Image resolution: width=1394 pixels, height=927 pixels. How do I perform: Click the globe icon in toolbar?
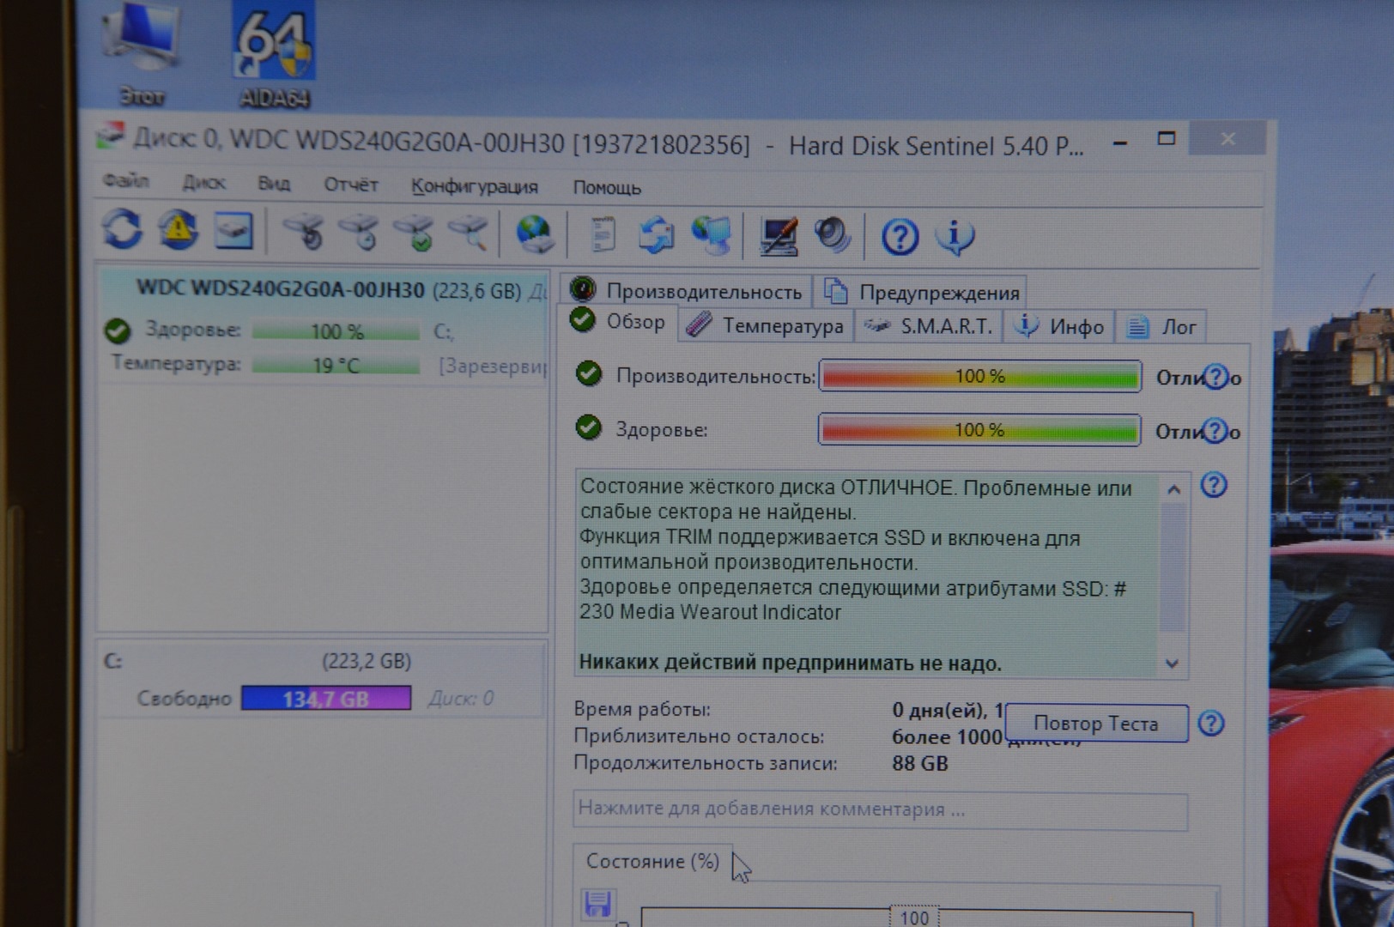click(535, 234)
